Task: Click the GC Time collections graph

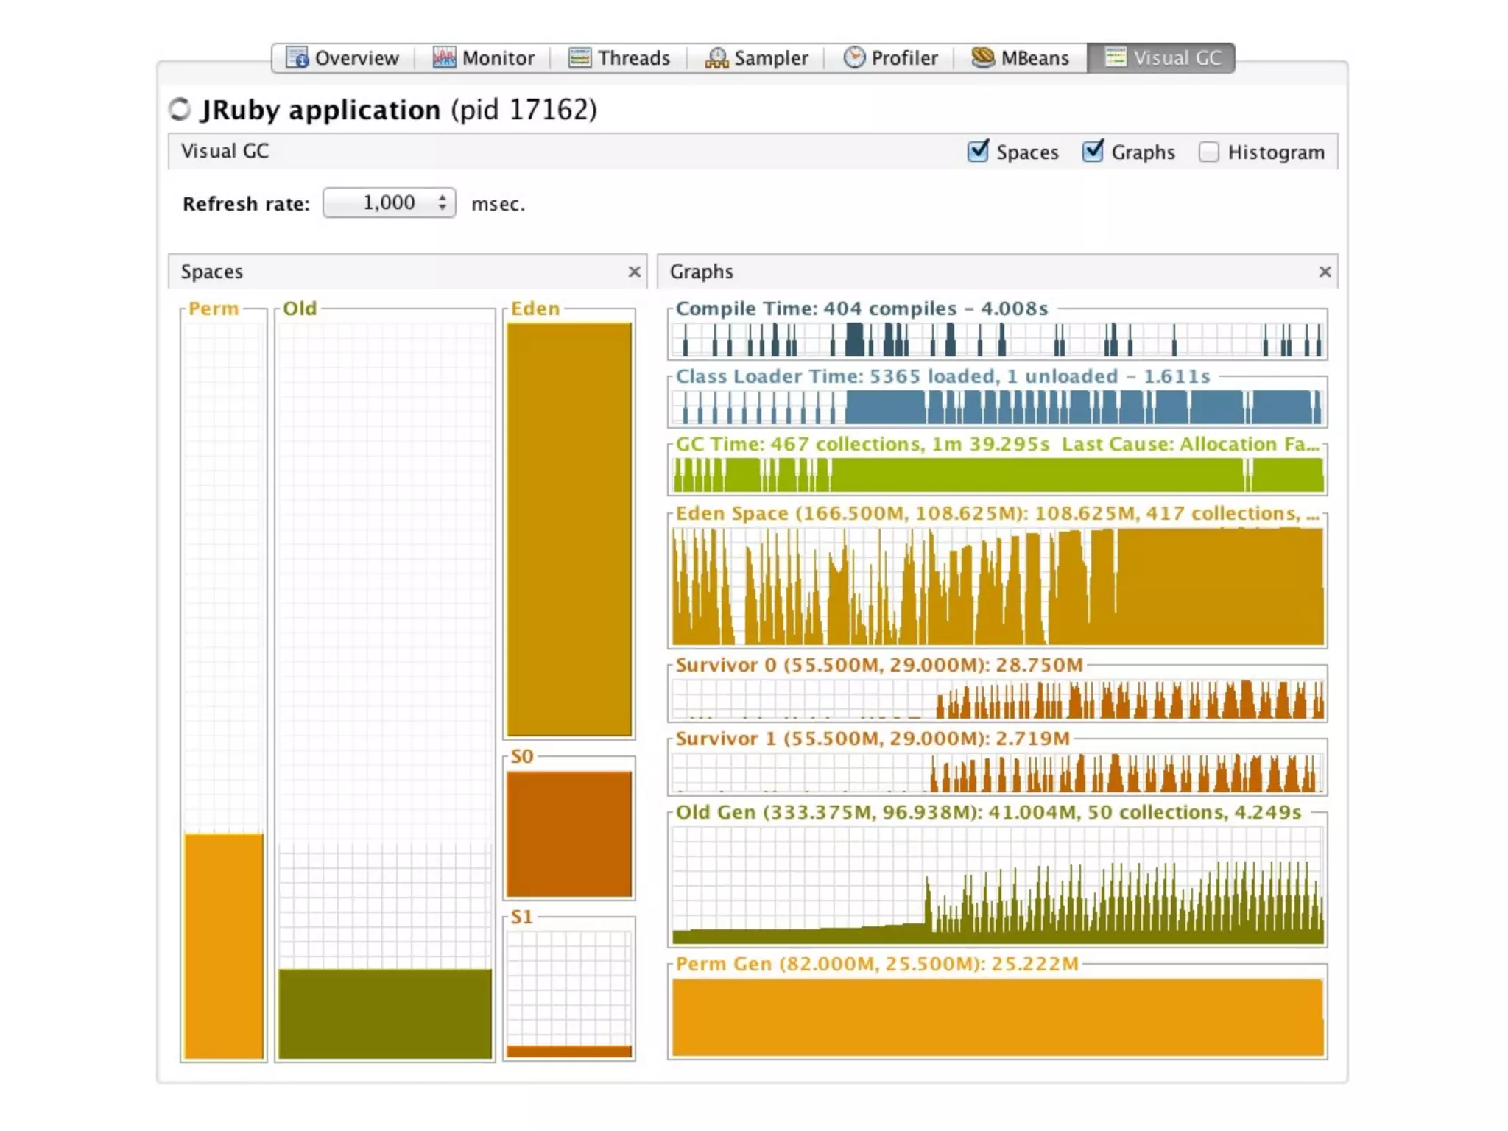Action: pyautogui.click(x=997, y=474)
